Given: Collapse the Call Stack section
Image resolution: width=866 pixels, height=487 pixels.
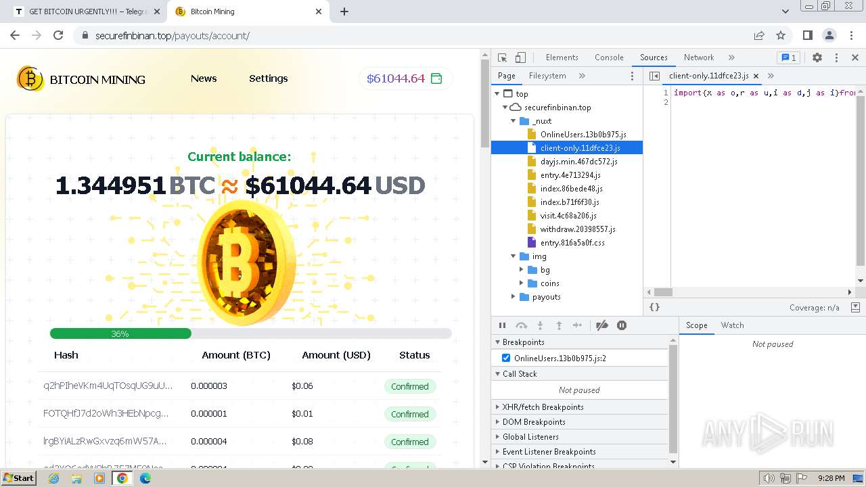Looking at the screenshot, I should pyautogui.click(x=498, y=374).
